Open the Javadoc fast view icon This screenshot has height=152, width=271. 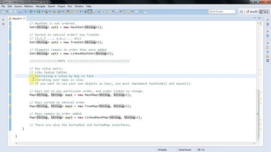pyautogui.click(x=268, y=52)
